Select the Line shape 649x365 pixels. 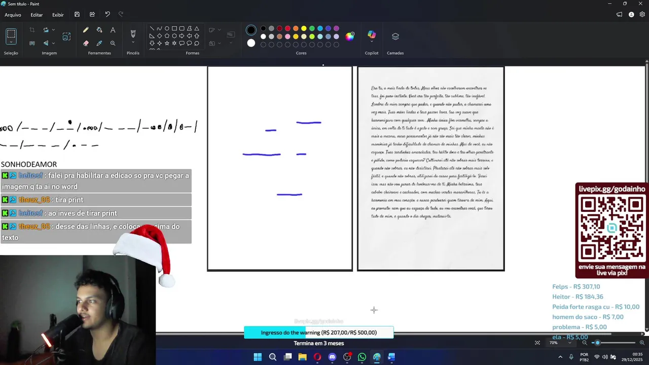tap(152, 28)
